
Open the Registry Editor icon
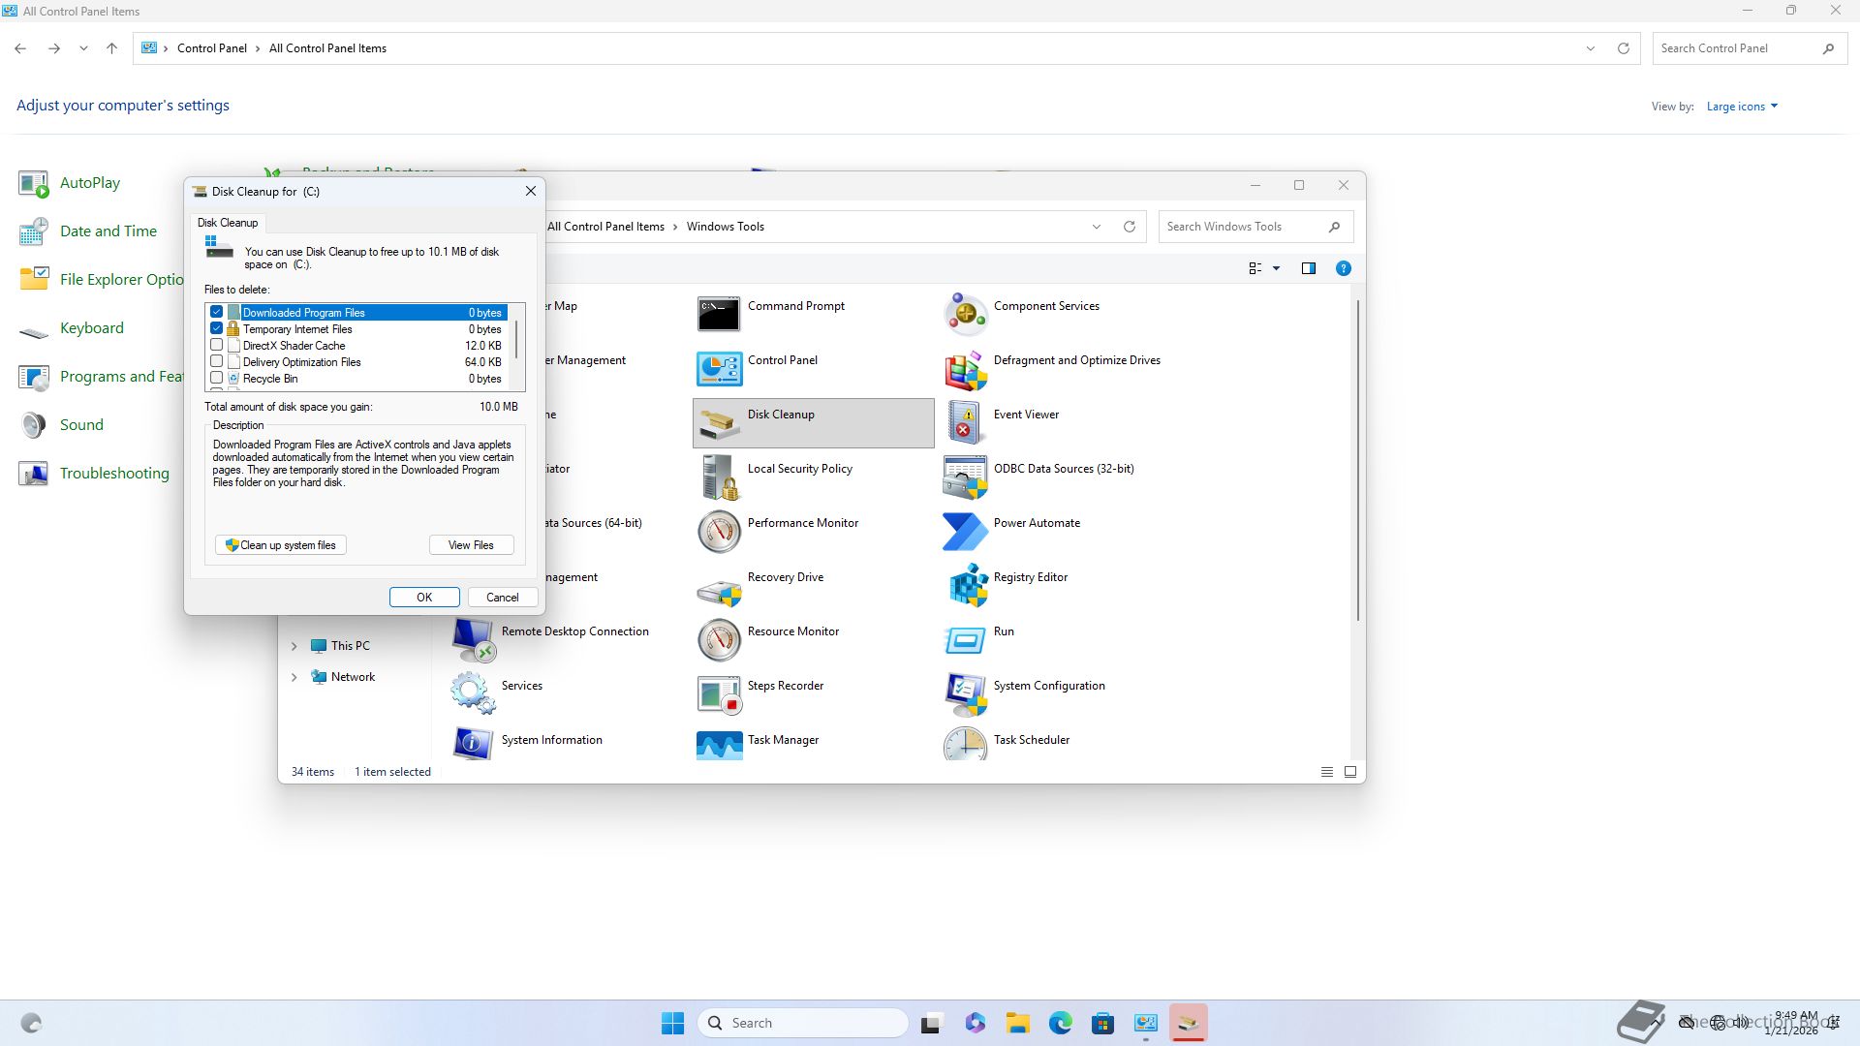[965, 585]
